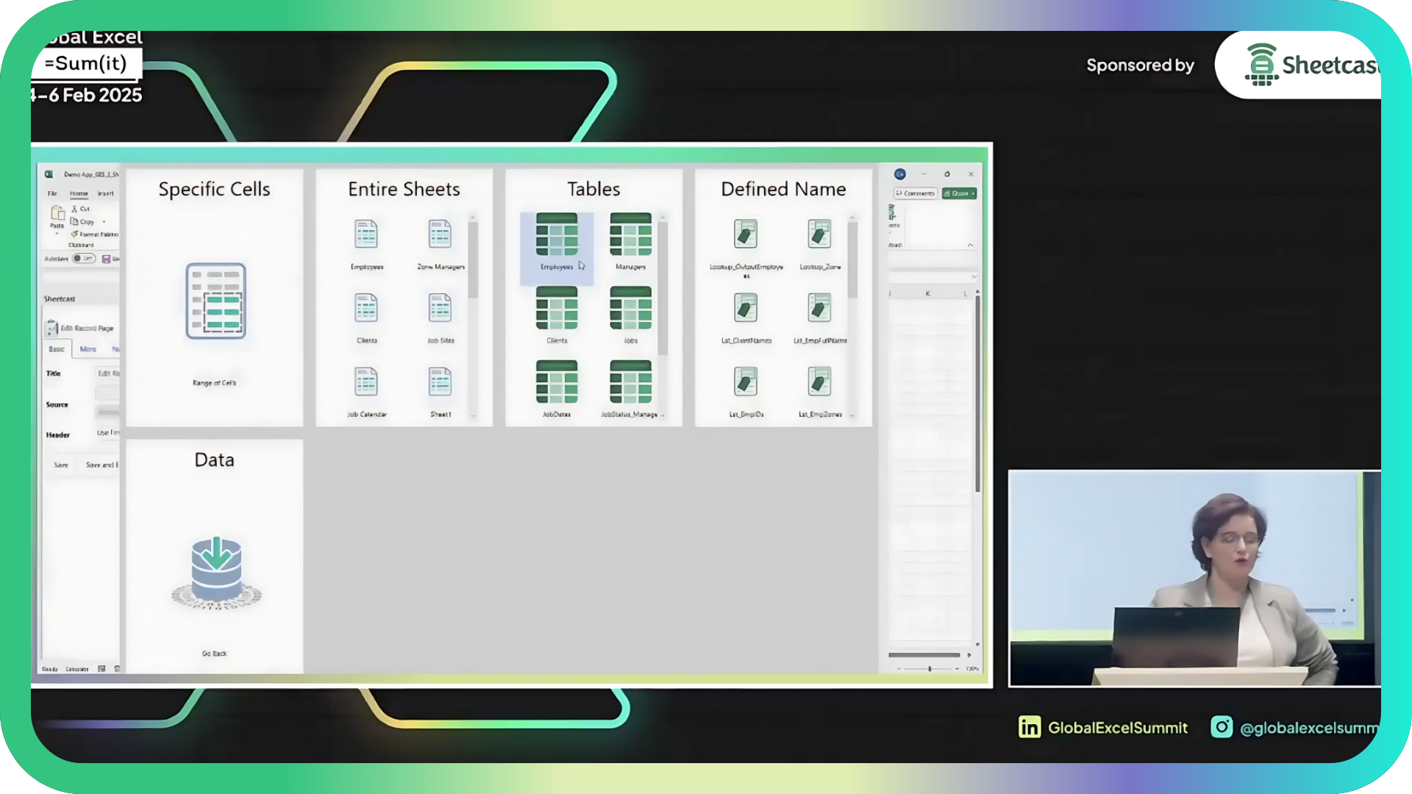Image resolution: width=1412 pixels, height=794 pixels.
Task: Open the File menu
Action: (x=52, y=194)
